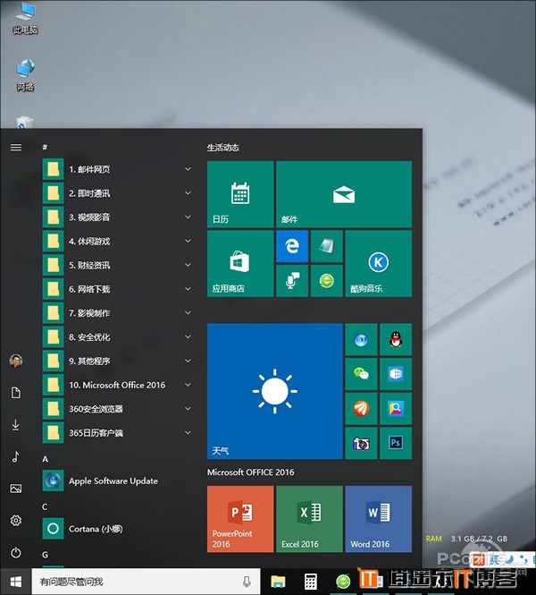Expand folder 5. 财经资讯 chevron
The image size is (536, 595).
pos(188,265)
